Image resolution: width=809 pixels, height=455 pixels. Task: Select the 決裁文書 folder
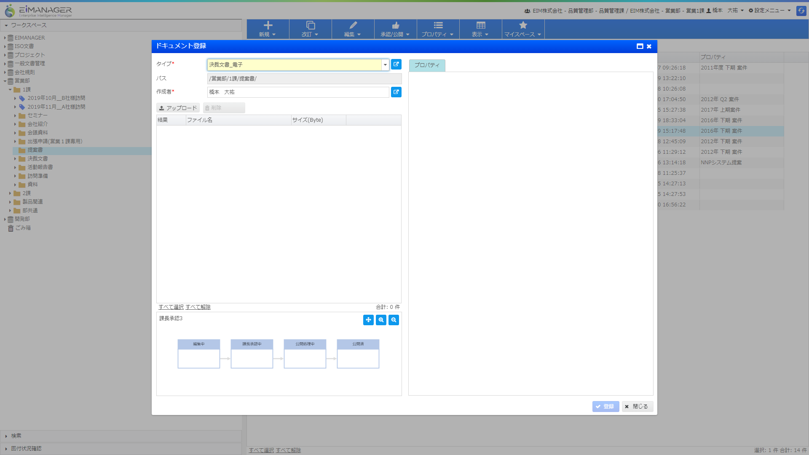click(x=38, y=159)
